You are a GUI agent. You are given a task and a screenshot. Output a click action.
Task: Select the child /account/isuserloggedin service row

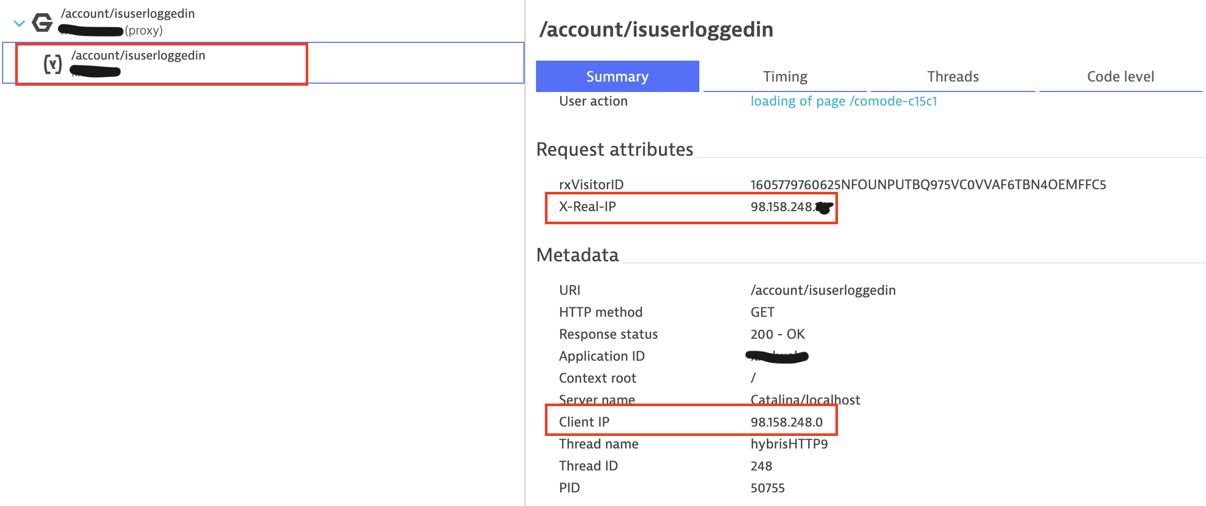point(138,56)
